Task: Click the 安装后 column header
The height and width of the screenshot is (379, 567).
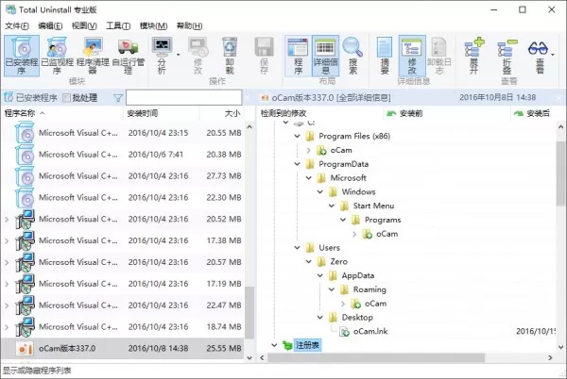Action: pos(539,113)
